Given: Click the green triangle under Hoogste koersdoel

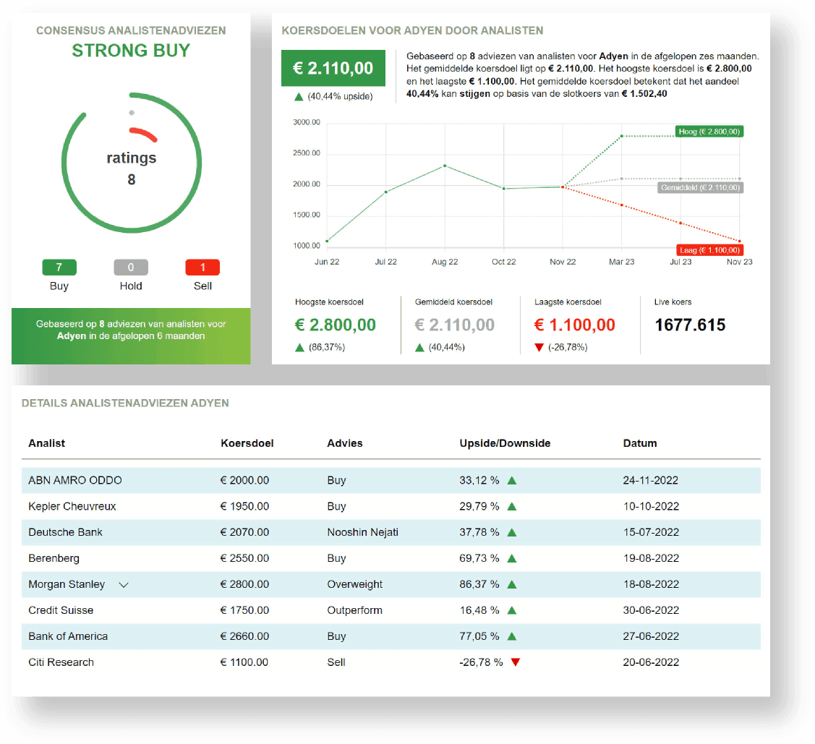Looking at the screenshot, I should pos(299,348).
